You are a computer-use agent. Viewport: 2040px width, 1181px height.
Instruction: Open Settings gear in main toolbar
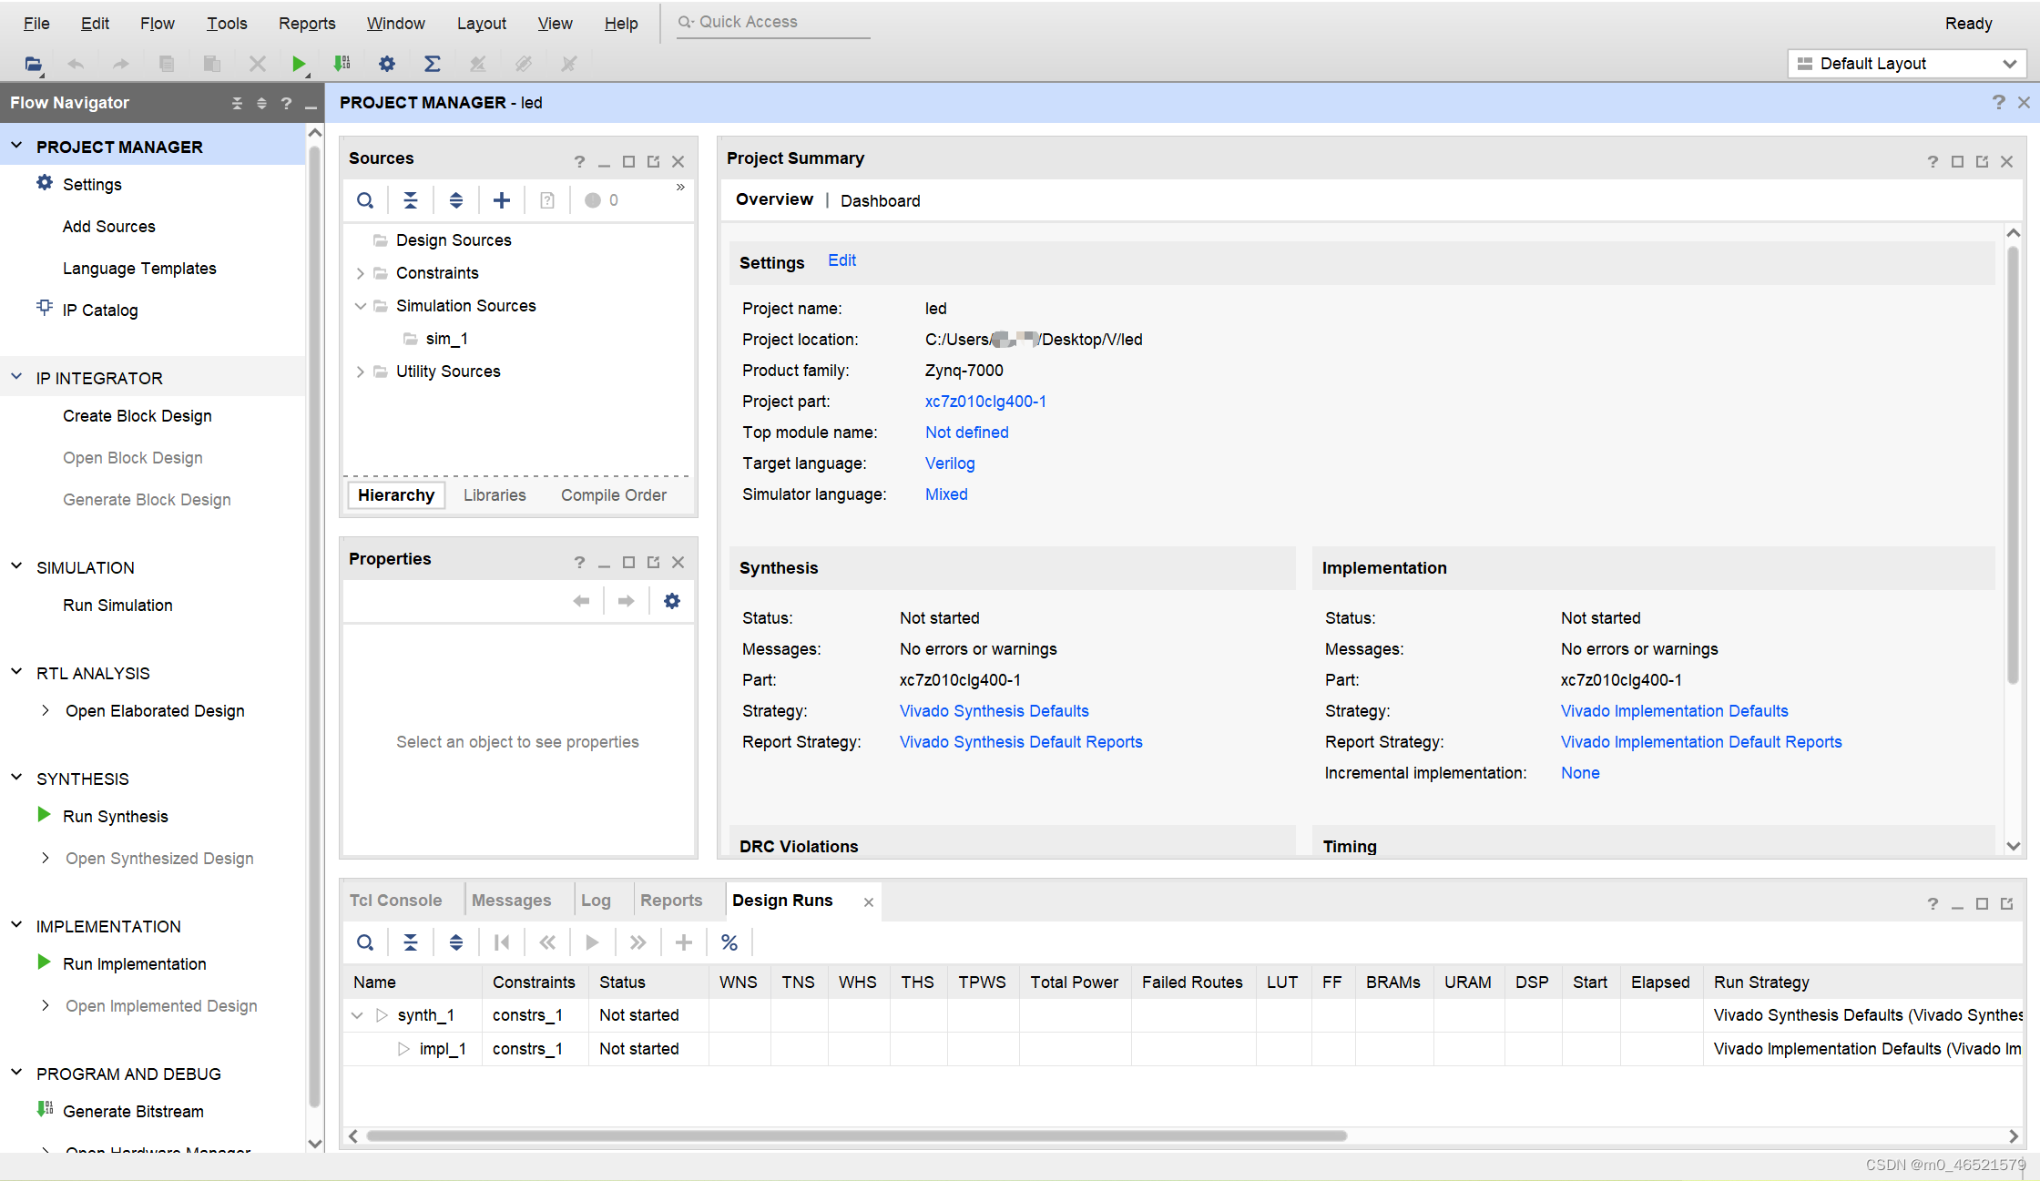(x=387, y=64)
